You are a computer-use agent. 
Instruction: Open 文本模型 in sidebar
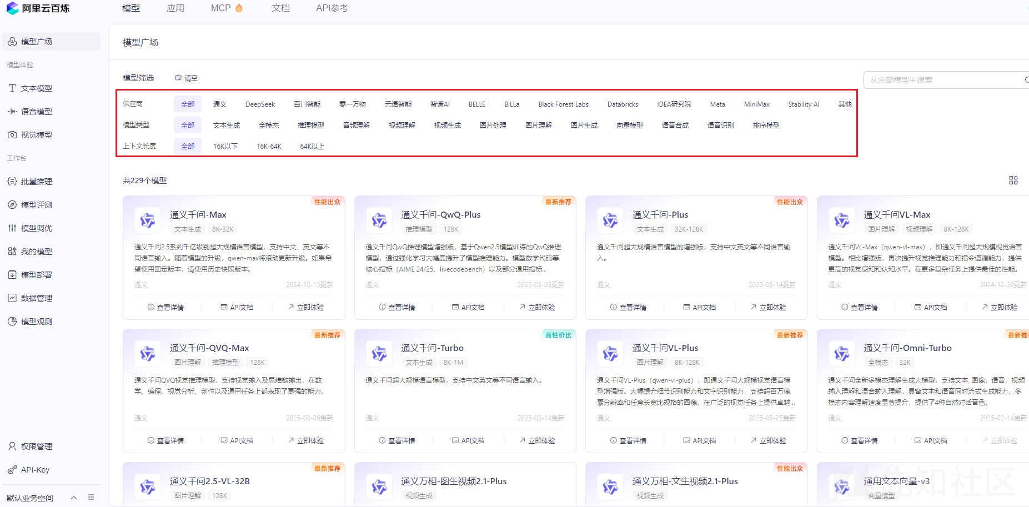click(37, 88)
